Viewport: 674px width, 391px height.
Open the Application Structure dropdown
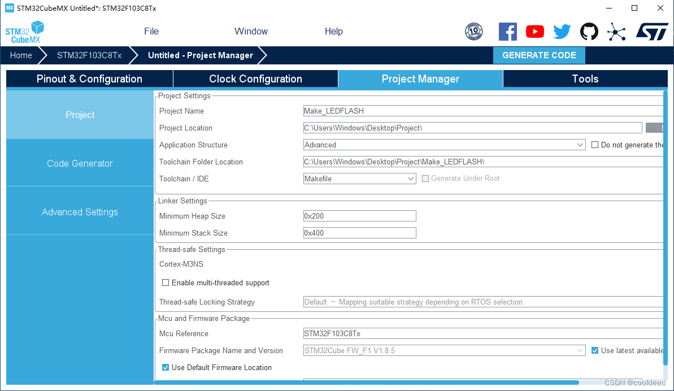coord(444,145)
